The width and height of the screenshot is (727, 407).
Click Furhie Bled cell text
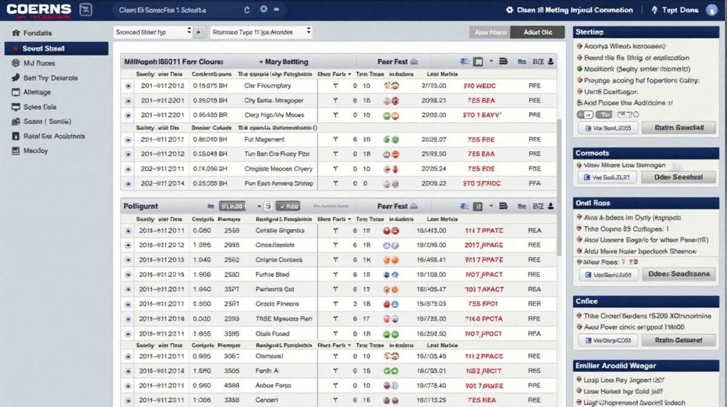[273, 275]
